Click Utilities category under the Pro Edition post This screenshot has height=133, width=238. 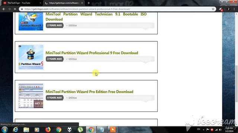coord(73,98)
